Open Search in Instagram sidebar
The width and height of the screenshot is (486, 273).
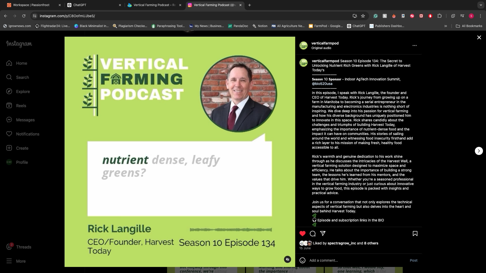tap(17, 77)
